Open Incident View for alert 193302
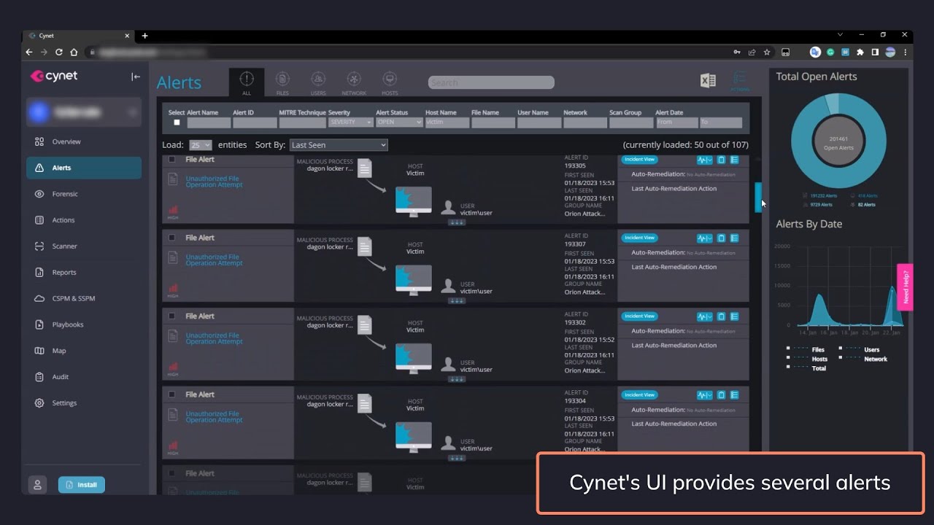 [x=639, y=316]
